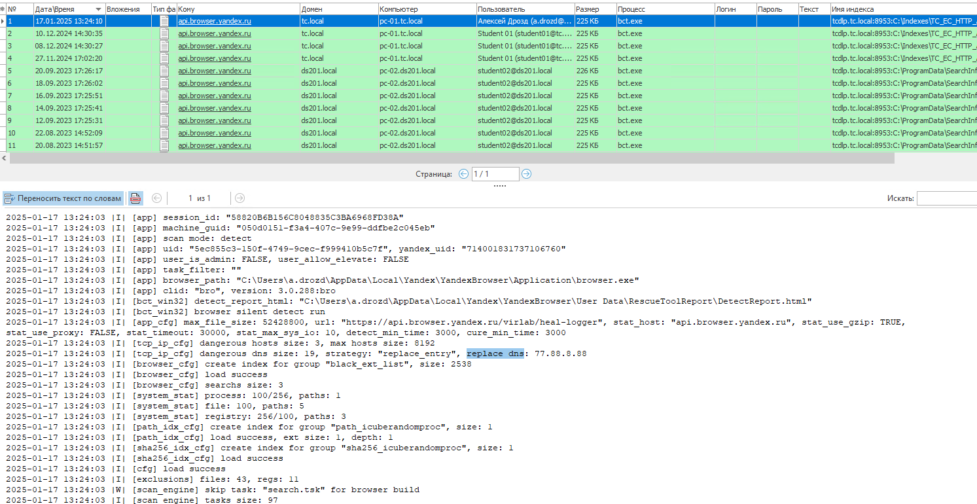Open api.browser.yandex.ru link in row 11

point(215,145)
